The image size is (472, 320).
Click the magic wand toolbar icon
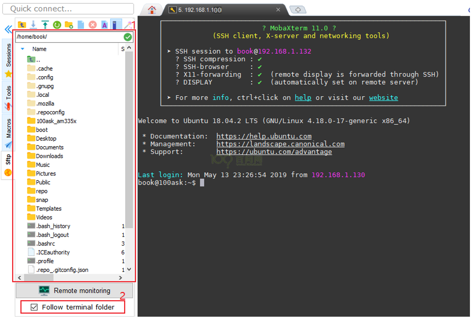click(128, 25)
